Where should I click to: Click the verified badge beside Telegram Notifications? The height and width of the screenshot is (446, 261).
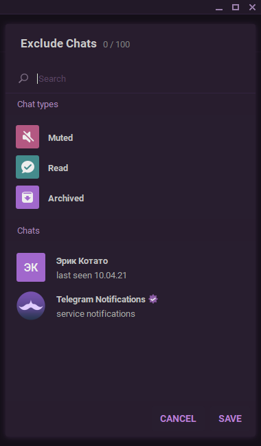153,299
